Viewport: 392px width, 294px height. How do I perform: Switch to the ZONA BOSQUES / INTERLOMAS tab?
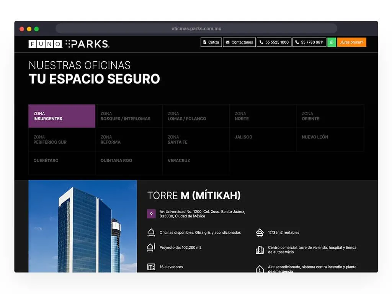click(x=129, y=116)
